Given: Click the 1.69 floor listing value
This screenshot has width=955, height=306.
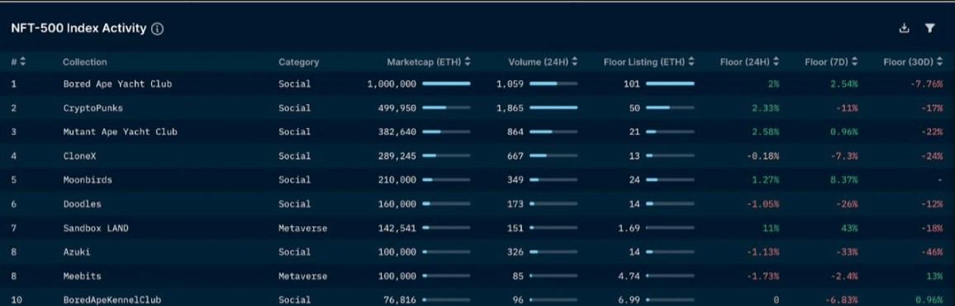Looking at the screenshot, I should coord(630,228).
